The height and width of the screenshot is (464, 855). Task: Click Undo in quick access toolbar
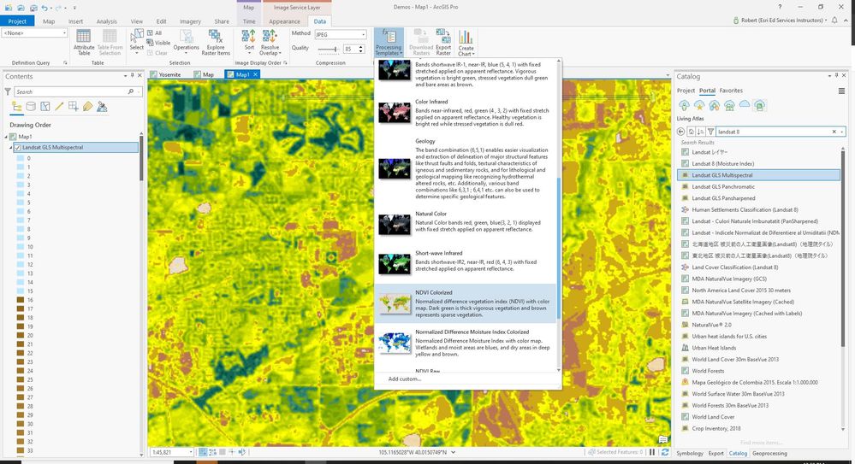(45, 8)
